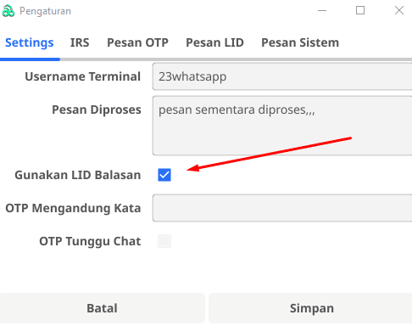Save settings with the Simpan button
The image size is (412, 326).
click(x=310, y=308)
